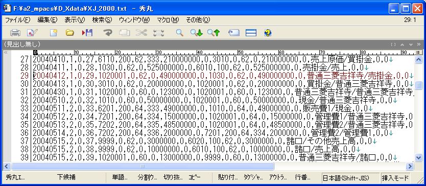
Task: Click the split window icon
Action: click(x=251, y=33)
